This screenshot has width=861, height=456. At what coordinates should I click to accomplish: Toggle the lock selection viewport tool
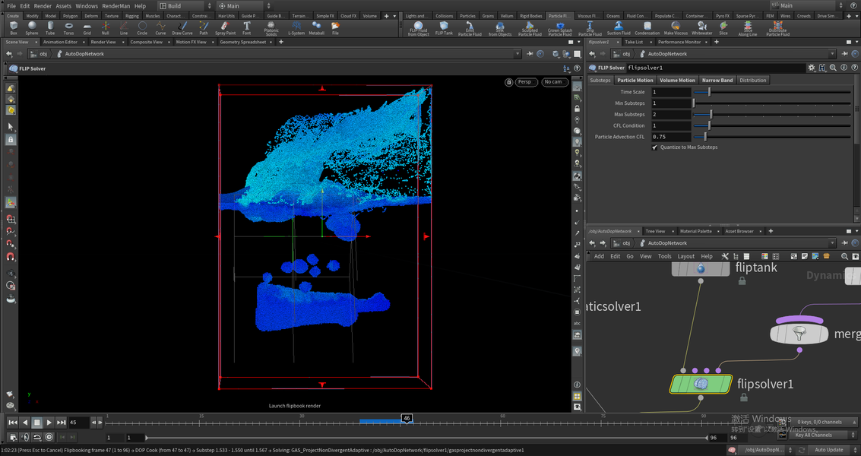click(11, 140)
